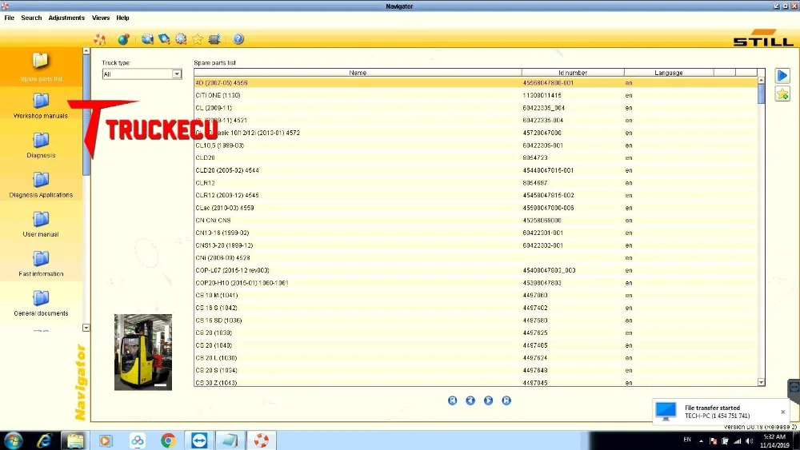Open the Help menu
800x450 pixels.
[122, 18]
